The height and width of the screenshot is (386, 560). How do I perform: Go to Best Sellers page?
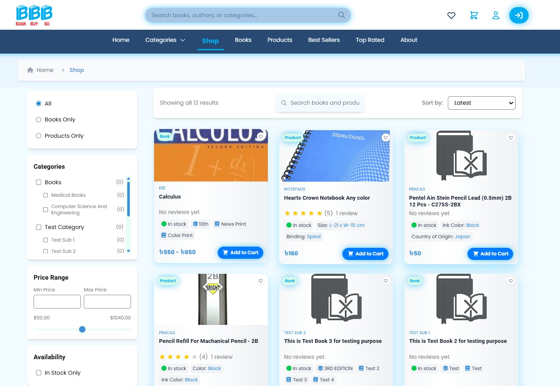324,40
